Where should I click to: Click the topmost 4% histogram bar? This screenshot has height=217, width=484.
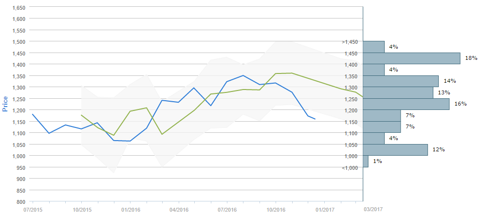click(374, 47)
